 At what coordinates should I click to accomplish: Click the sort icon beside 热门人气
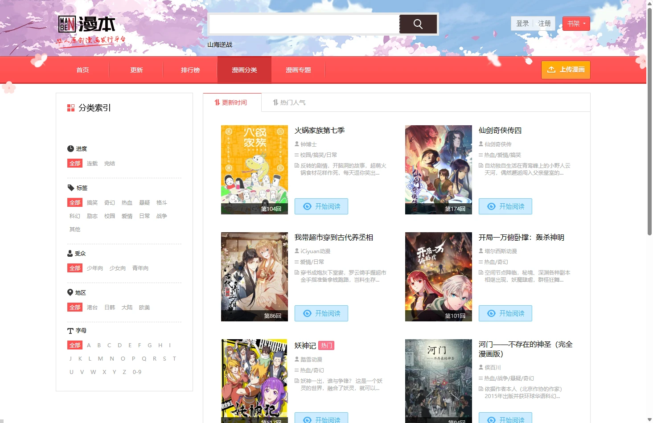pyautogui.click(x=275, y=102)
